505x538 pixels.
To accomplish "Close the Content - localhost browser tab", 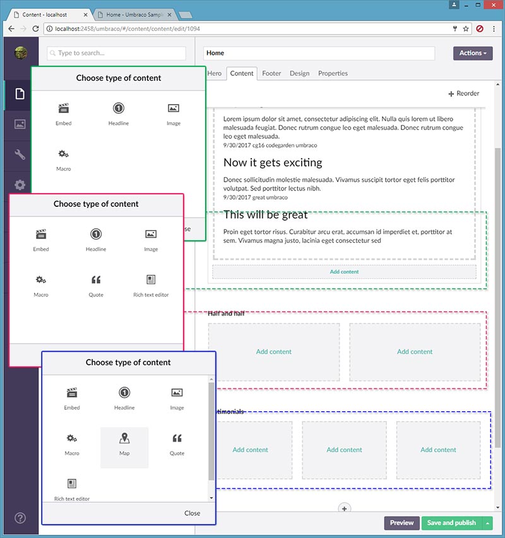I will click(x=85, y=15).
